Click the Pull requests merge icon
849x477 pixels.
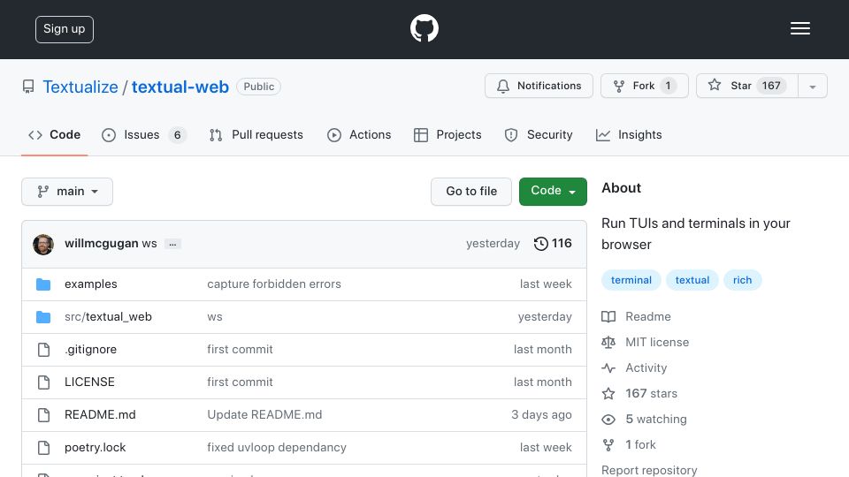[216, 135]
